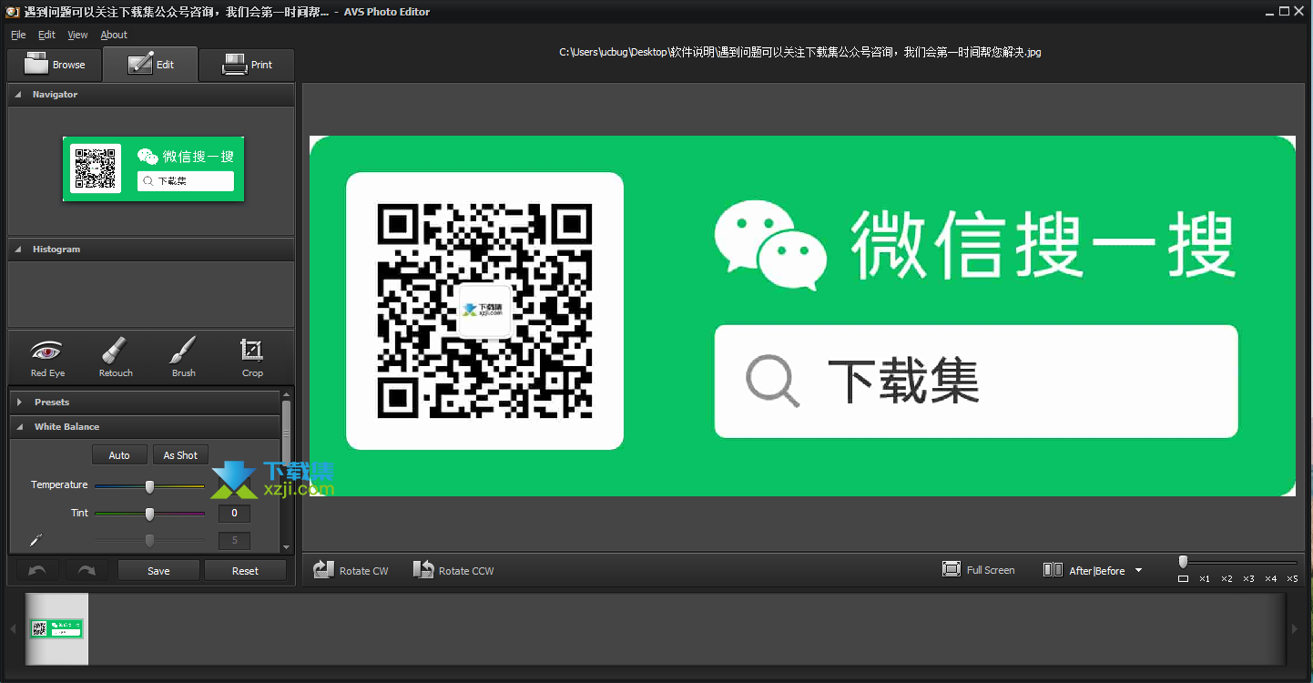Collapse the Navigator panel
The image size is (1313, 683).
pos(18,95)
